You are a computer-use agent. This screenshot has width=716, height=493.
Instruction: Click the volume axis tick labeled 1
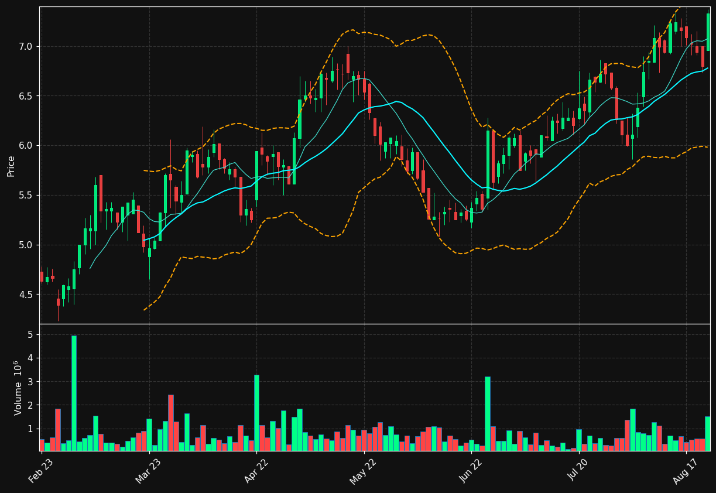point(31,429)
